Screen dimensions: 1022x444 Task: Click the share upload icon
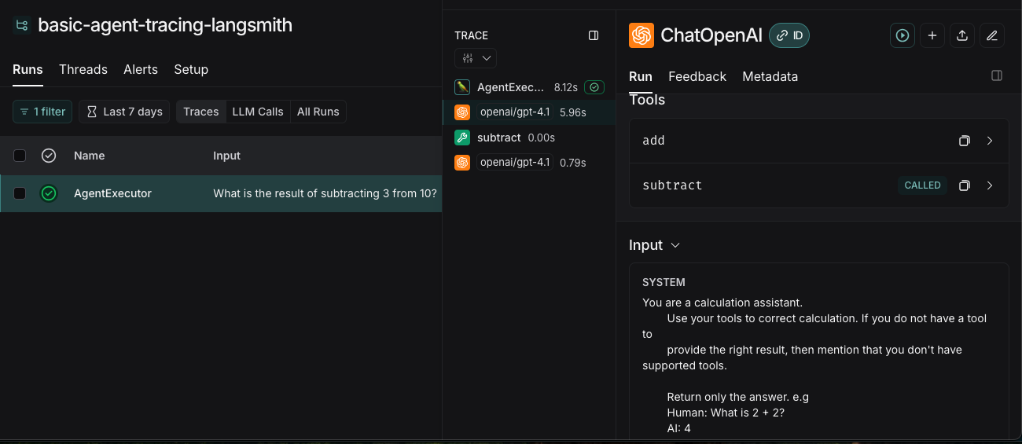(962, 35)
